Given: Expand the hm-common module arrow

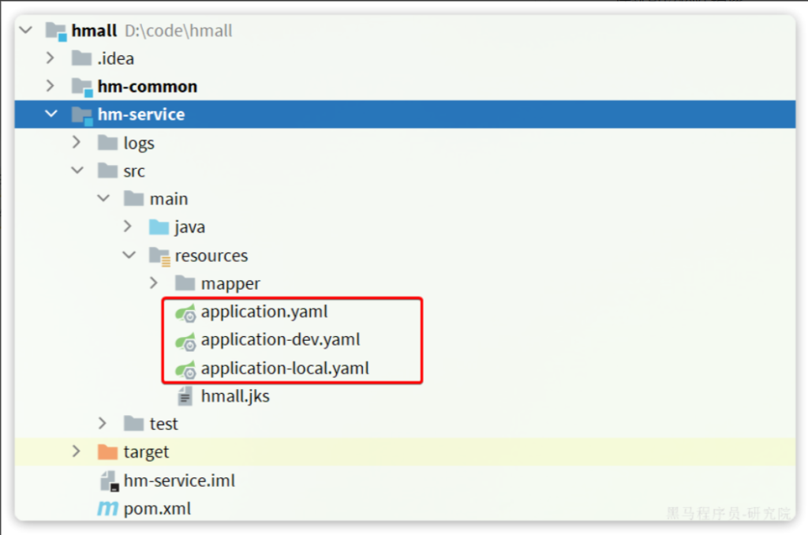Looking at the screenshot, I should click(50, 86).
